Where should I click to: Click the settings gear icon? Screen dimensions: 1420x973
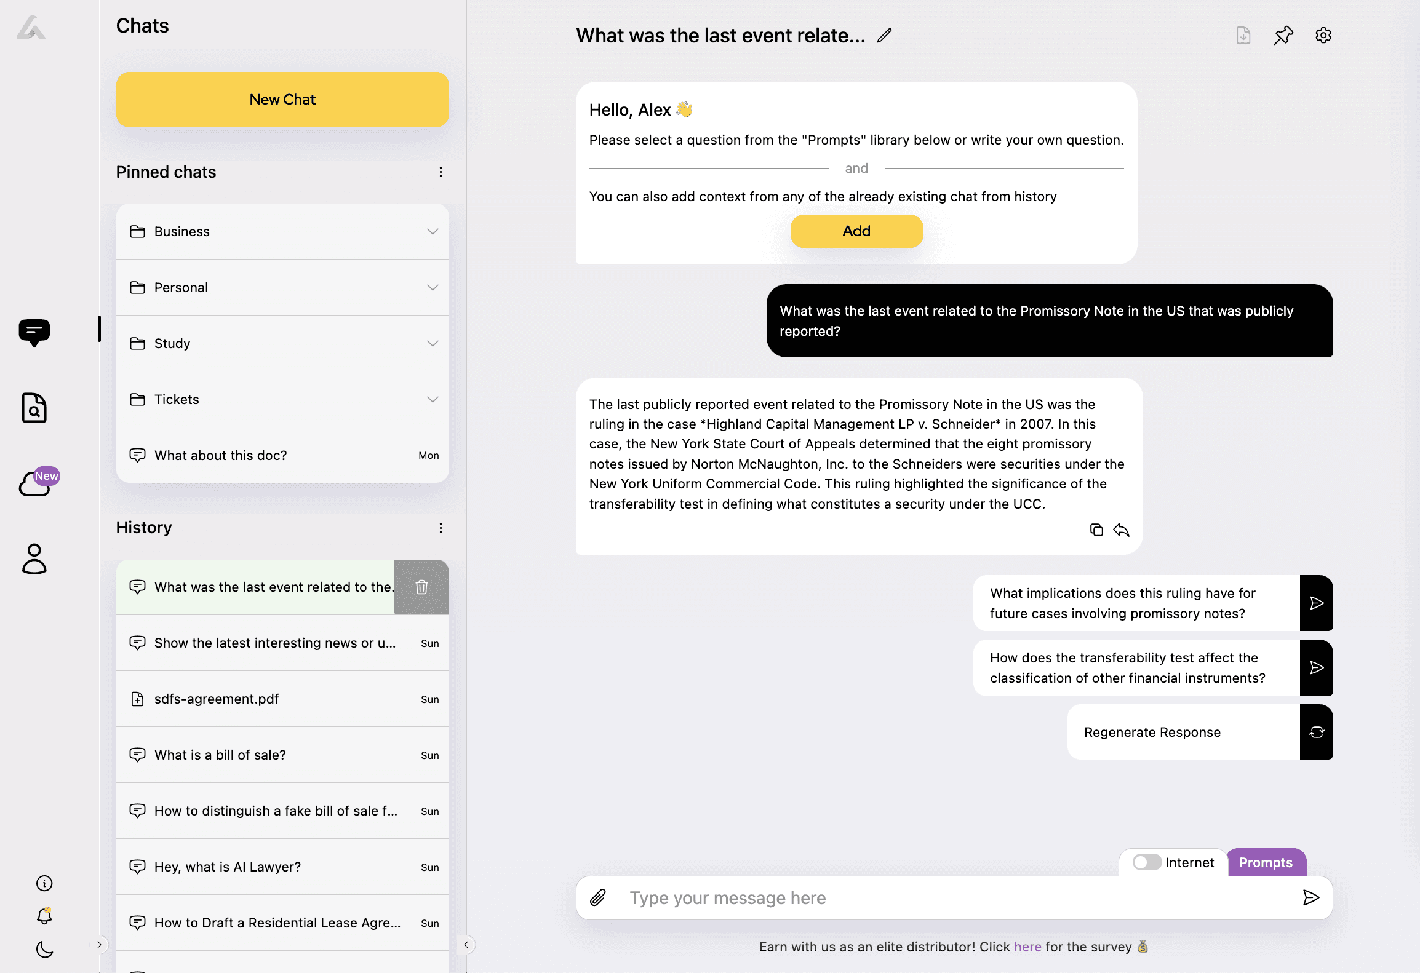point(1324,36)
